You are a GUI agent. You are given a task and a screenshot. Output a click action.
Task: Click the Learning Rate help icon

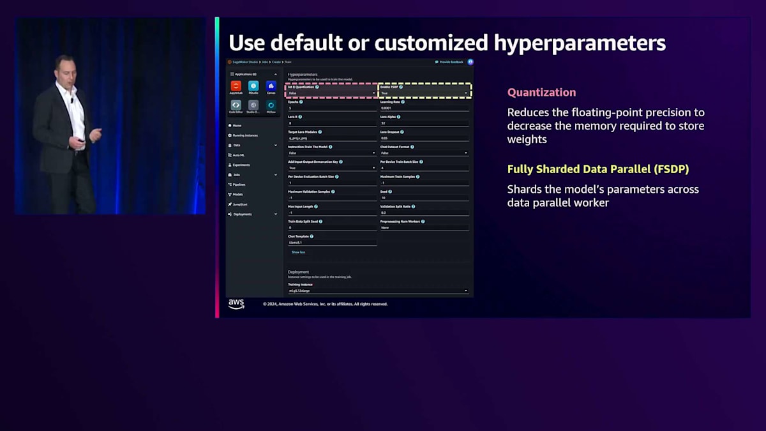tap(402, 102)
